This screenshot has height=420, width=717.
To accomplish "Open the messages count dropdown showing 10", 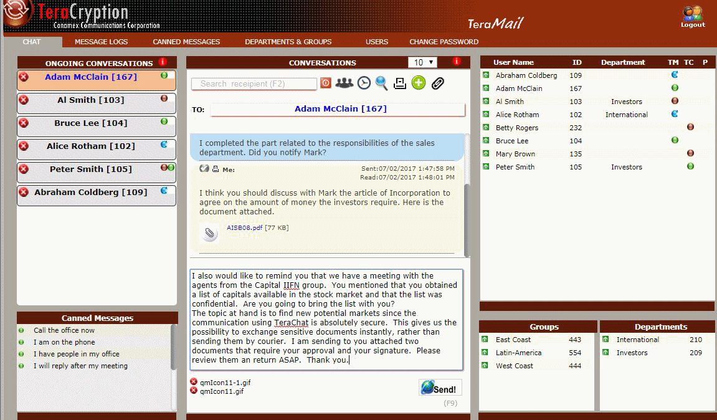I will pos(422,62).
